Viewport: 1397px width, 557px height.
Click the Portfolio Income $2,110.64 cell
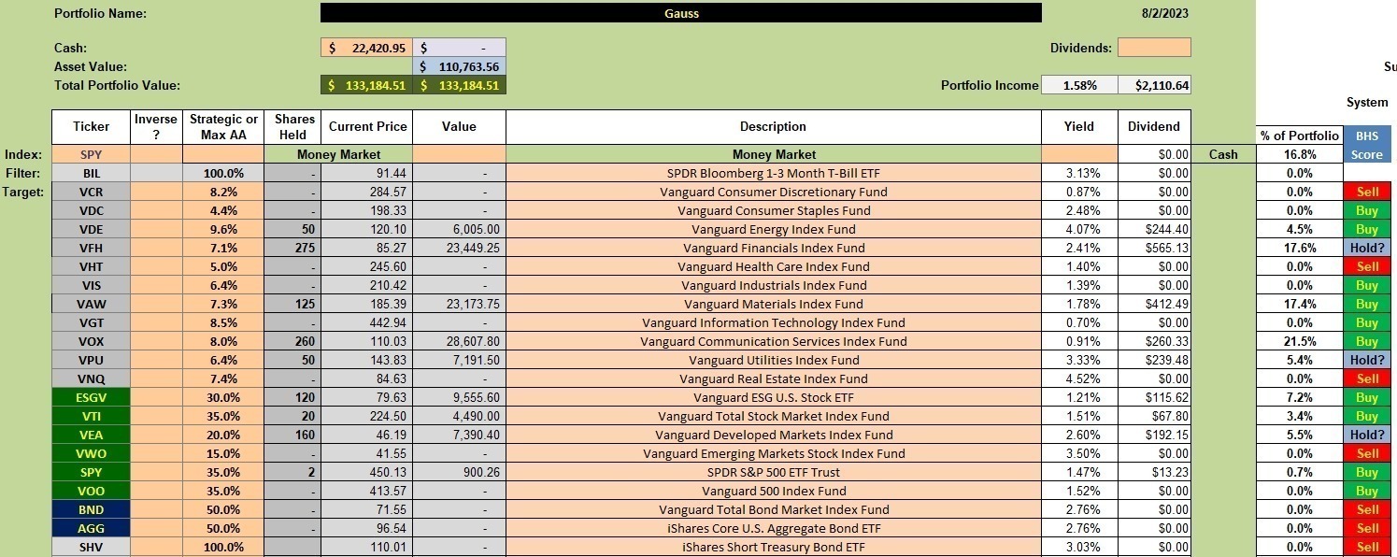[x=1154, y=85]
